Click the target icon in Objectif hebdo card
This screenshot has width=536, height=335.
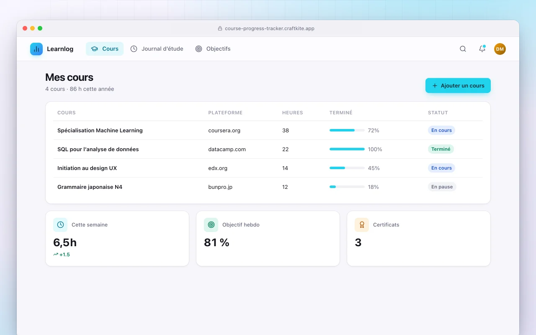point(211,225)
